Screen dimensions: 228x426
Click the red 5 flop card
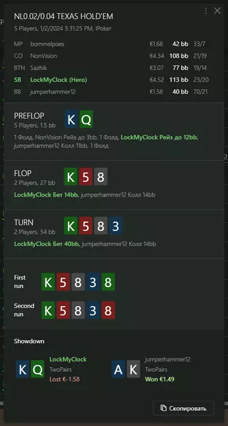coord(85,176)
